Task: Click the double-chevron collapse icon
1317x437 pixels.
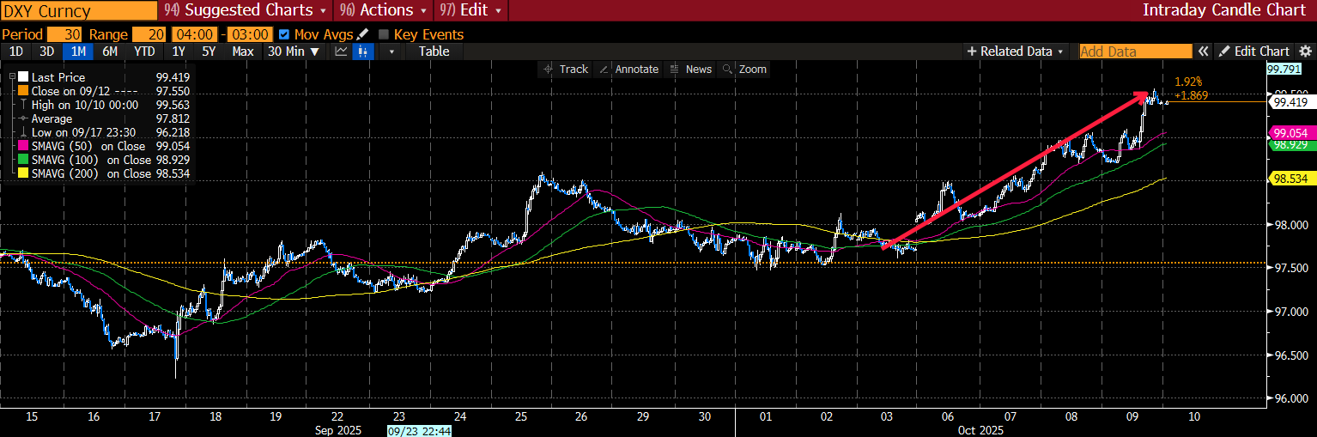Action: [x=1204, y=52]
